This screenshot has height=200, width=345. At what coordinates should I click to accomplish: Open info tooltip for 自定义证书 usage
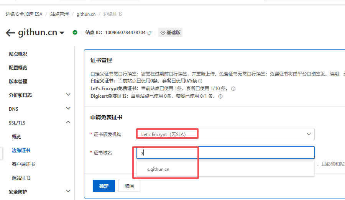point(200,81)
